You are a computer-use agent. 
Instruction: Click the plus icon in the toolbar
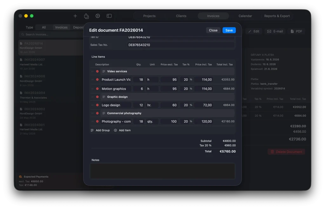pos(75,16)
